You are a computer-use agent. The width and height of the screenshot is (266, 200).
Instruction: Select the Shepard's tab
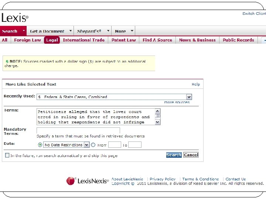(x=89, y=31)
